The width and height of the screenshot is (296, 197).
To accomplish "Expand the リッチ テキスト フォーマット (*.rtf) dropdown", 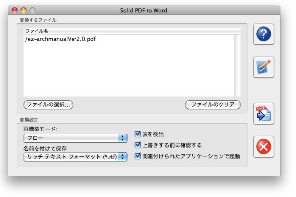I will click(75, 157).
